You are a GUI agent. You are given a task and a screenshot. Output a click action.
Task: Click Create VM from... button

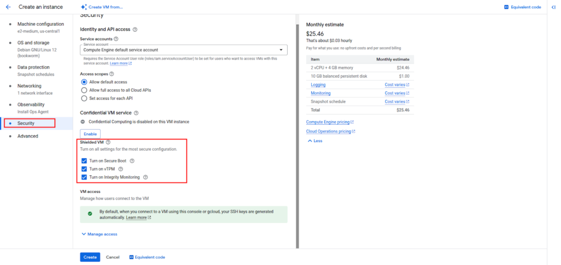(101, 7)
